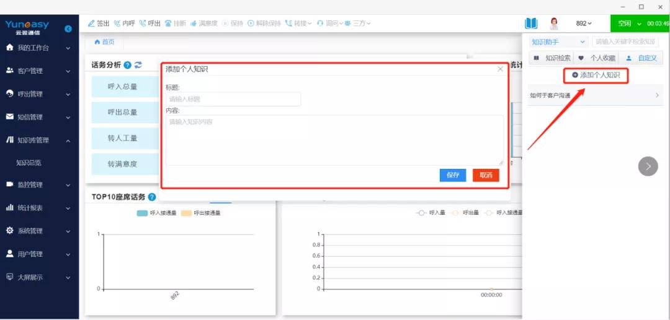Click the agent avatar picture
Screen dimensions: 670x320
(554, 24)
